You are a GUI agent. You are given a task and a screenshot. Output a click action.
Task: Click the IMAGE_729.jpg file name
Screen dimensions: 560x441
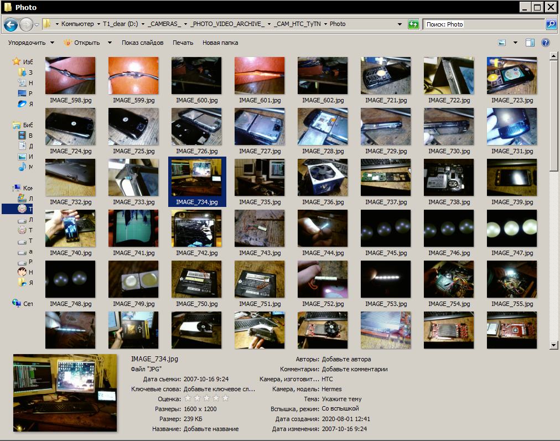coord(386,151)
